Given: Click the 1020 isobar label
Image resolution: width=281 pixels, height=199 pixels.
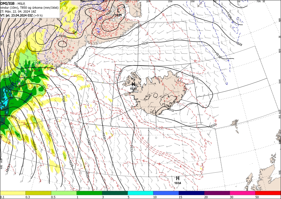Looking at the screenshot, I should click(37, 126).
